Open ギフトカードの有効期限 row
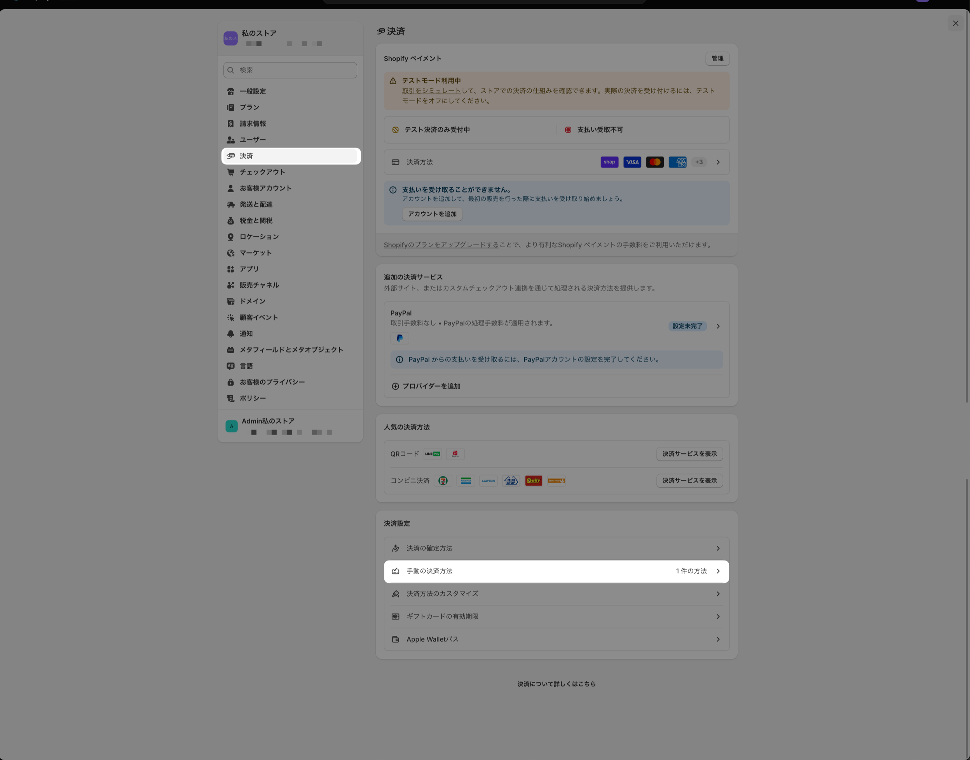The height and width of the screenshot is (760, 970). (557, 616)
